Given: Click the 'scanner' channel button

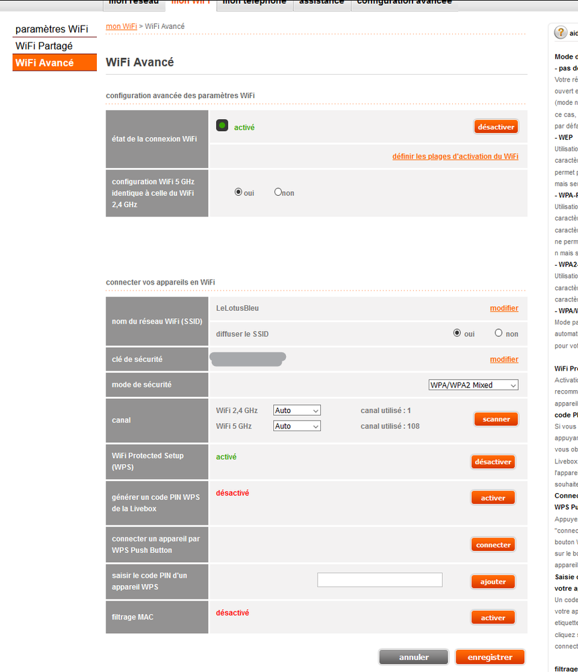Looking at the screenshot, I should pyautogui.click(x=496, y=419).
